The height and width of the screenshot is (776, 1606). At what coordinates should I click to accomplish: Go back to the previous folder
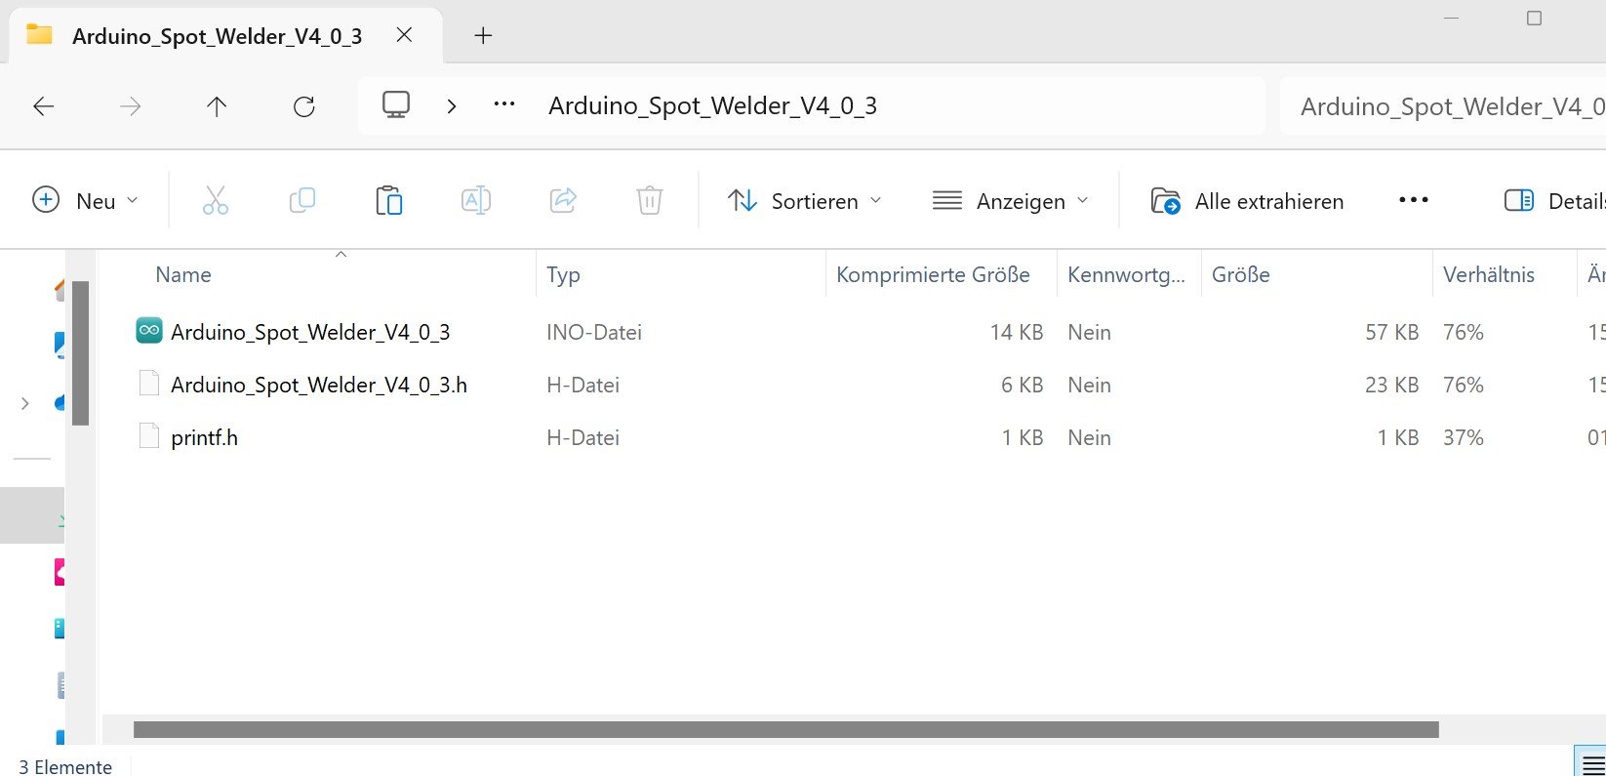44,106
